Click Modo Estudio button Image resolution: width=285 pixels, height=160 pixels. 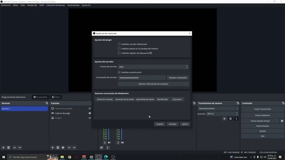tap(263, 126)
